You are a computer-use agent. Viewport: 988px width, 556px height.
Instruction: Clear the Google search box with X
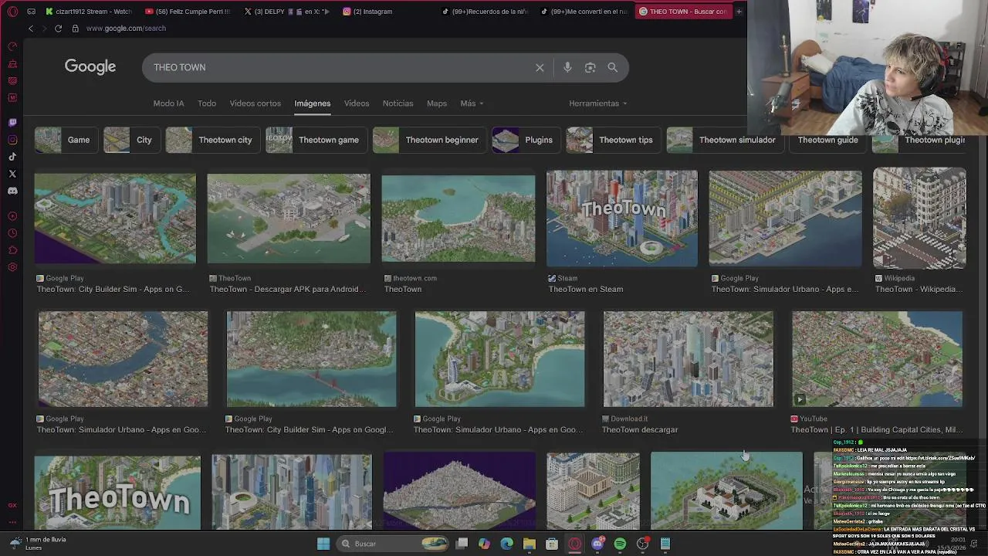click(x=540, y=67)
